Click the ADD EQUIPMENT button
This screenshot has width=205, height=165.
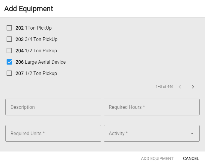pos(157,158)
